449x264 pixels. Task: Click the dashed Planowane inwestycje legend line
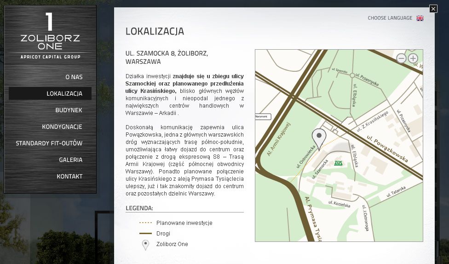coord(145,223)
